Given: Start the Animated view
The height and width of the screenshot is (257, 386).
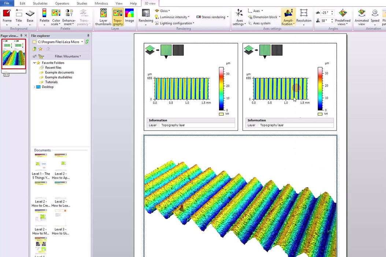Looking at the screenshot, I should point(361,16).
